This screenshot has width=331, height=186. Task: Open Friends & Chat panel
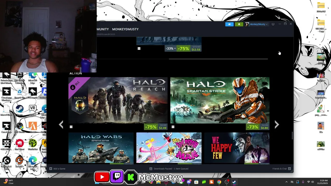coord(282,169)
